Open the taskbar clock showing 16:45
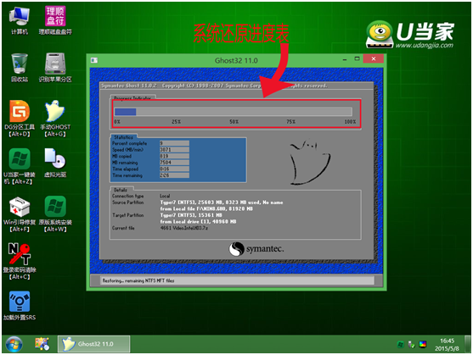The height and width of the screenshot is (355, 473). (x=447, y=345)
